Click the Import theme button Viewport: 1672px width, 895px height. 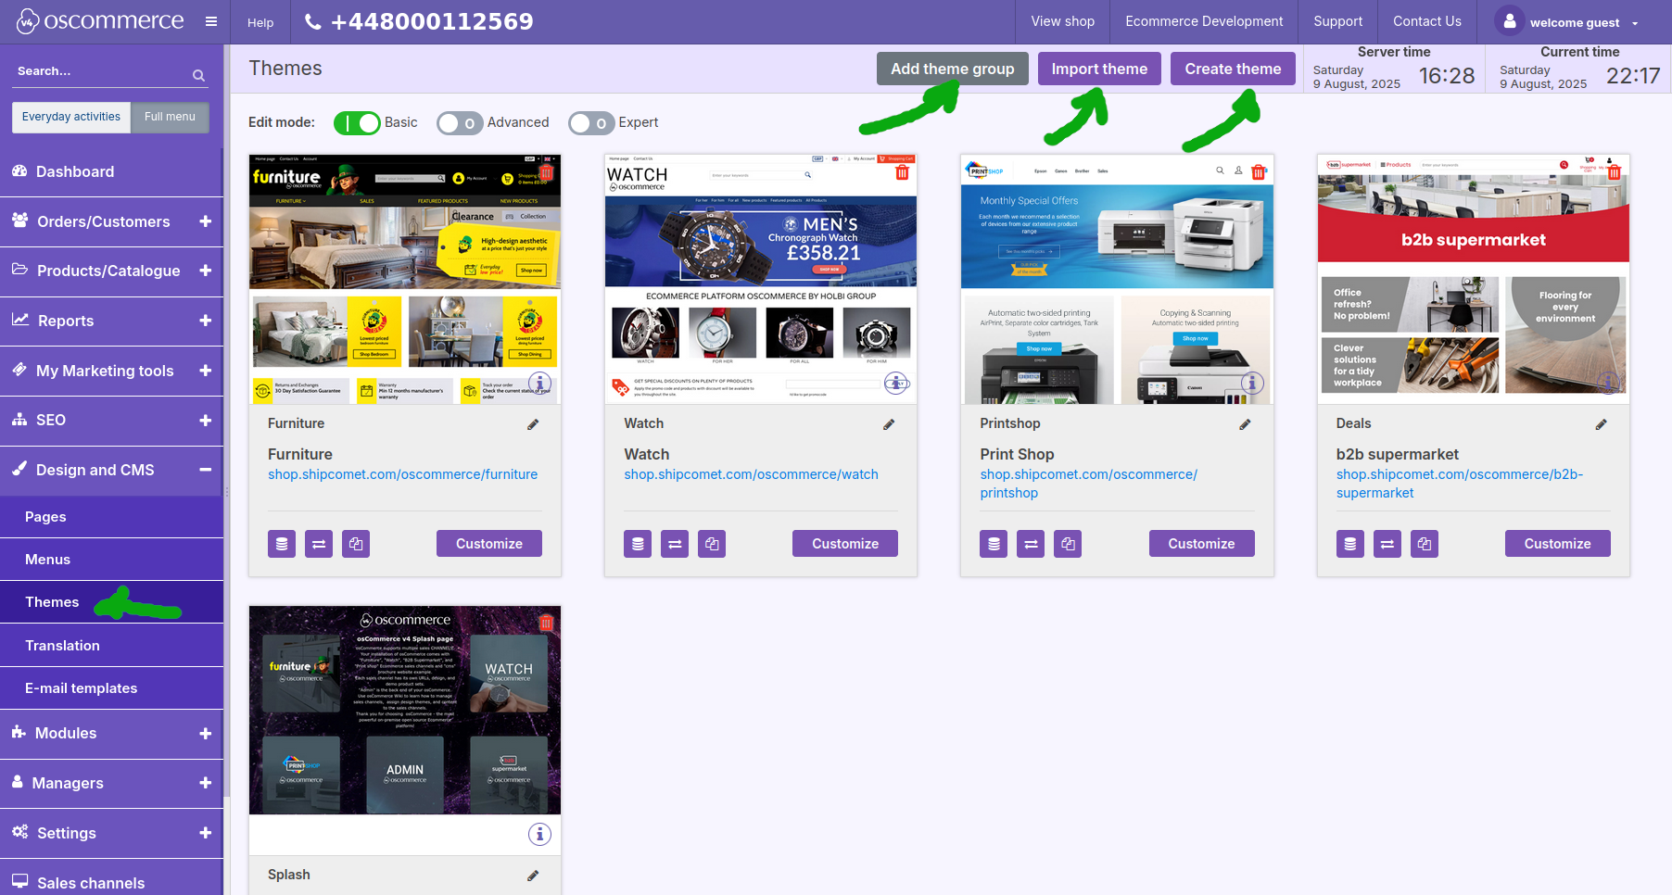click(x=1099, y=69)
